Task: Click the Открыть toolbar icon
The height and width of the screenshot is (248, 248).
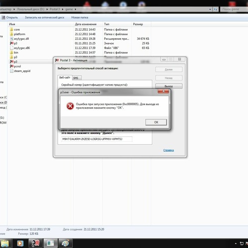Action: pos(3,17)
